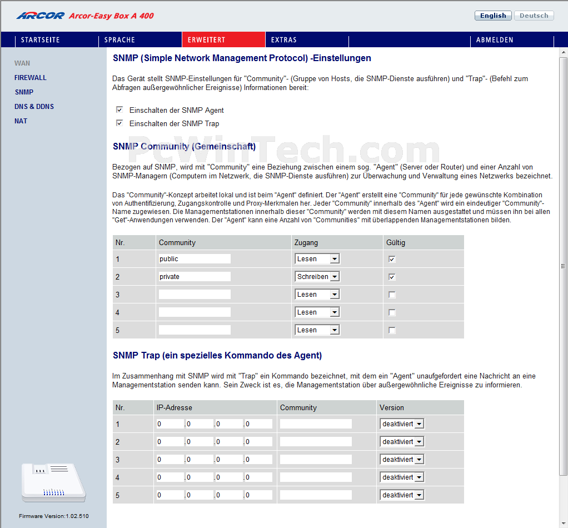Open Zugang dropdown in community row 3
568x528 pixels.
[x=317, y=295]
